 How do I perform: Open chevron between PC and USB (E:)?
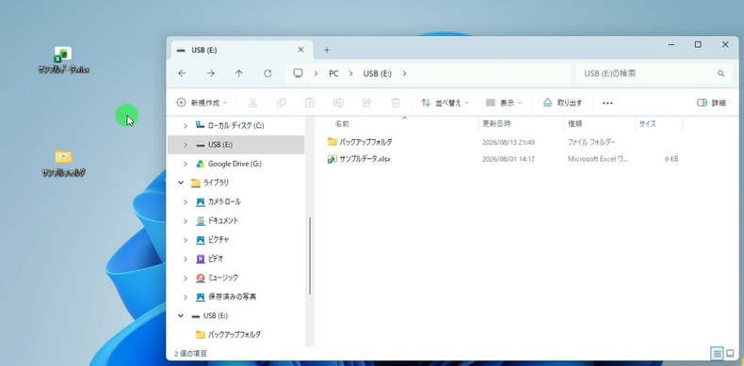[x=351, y=73]
